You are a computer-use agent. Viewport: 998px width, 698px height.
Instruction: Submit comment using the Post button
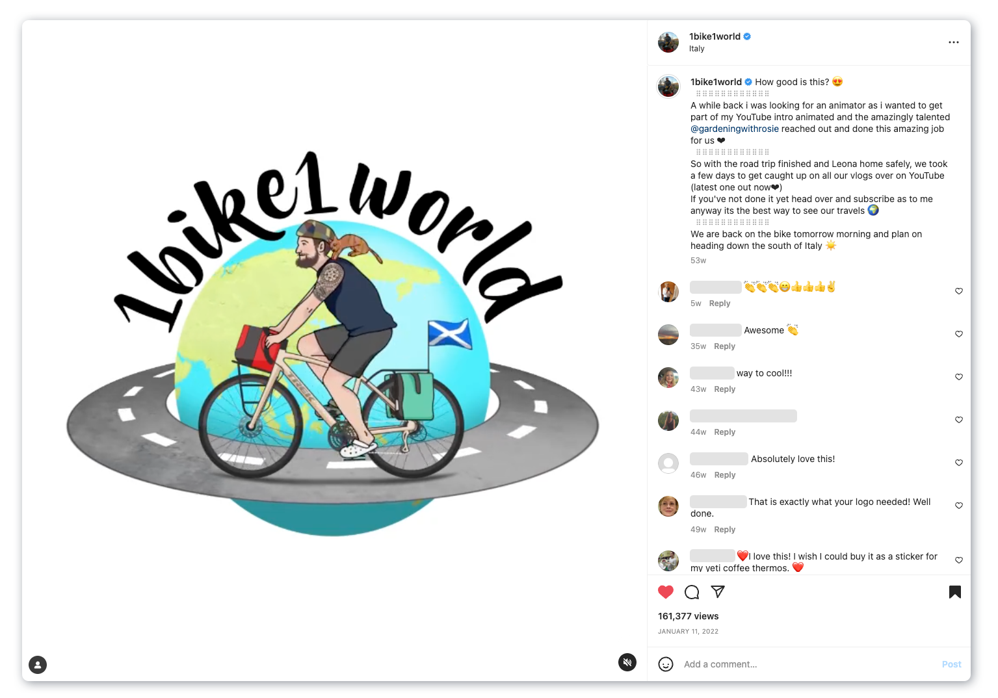tap(951, 664)
